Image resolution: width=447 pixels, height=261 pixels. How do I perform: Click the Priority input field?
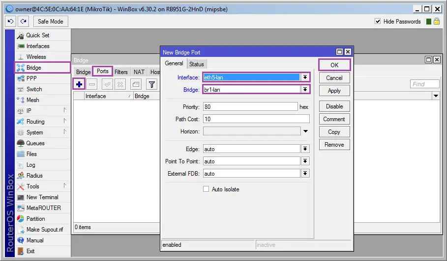(250, 107)
